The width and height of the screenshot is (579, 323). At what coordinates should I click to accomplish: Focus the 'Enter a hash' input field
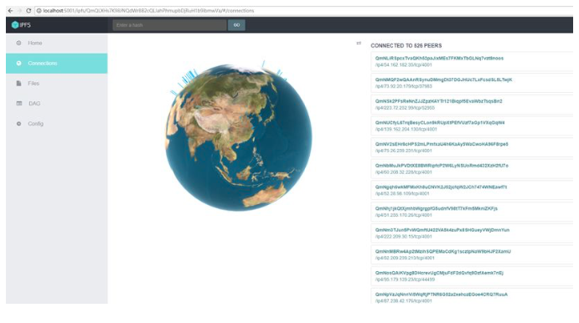[x=169, y=25]
